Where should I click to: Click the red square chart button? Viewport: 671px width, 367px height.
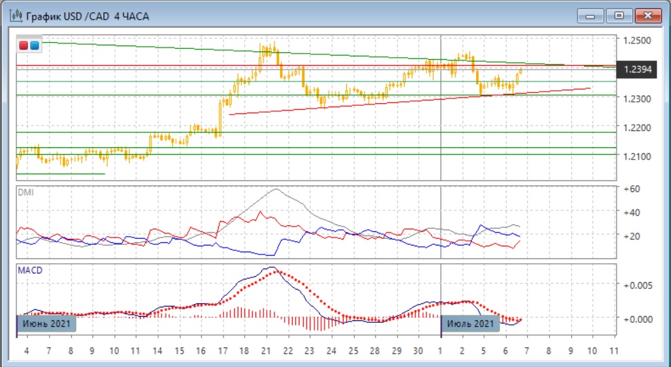point(24,45)
